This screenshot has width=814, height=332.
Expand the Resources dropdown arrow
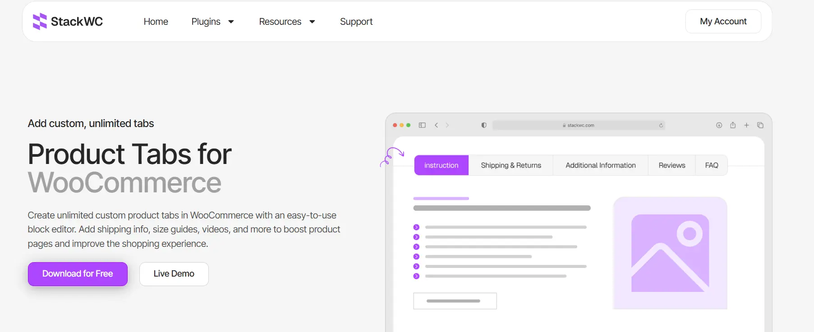click(x=312, y=22)
